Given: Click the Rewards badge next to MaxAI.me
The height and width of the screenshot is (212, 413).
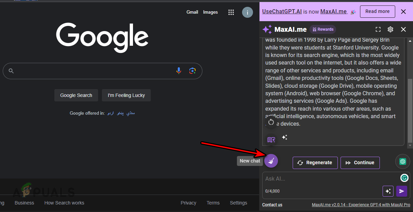Looking at the screenshot, I should tap(322, 29).
